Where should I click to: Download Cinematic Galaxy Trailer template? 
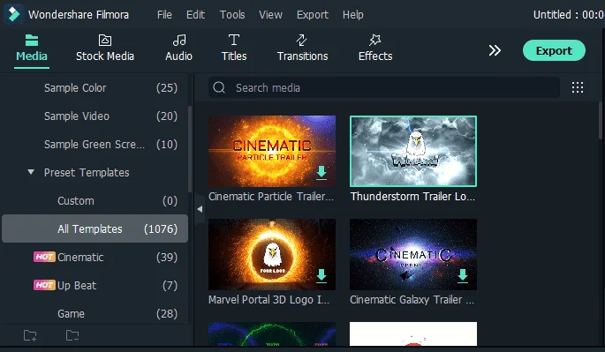coord(463,275)
